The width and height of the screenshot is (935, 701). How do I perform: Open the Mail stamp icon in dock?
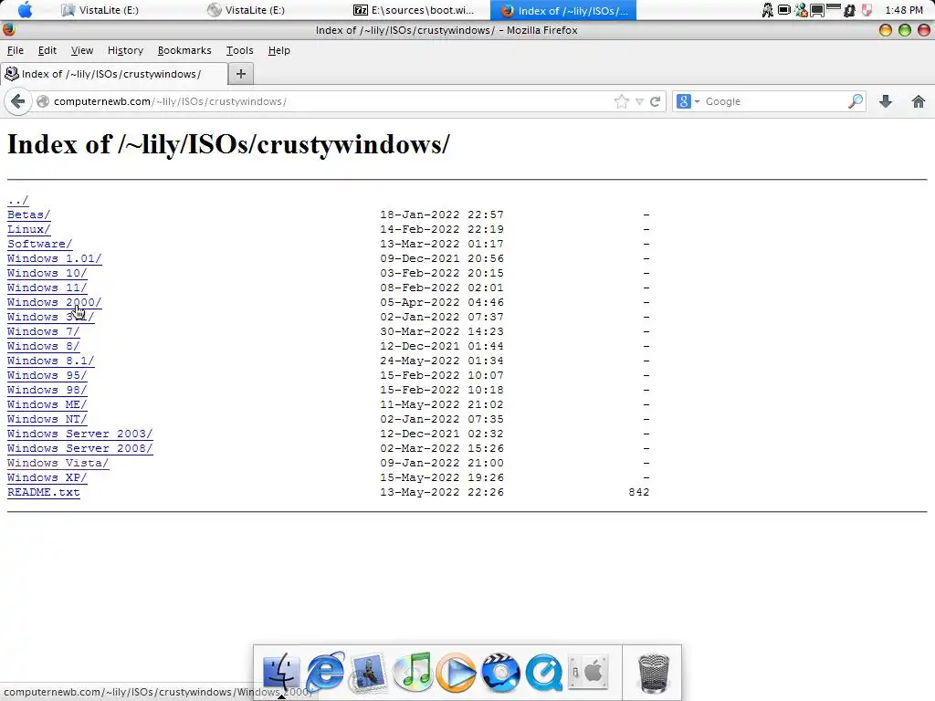coord(368,673)
